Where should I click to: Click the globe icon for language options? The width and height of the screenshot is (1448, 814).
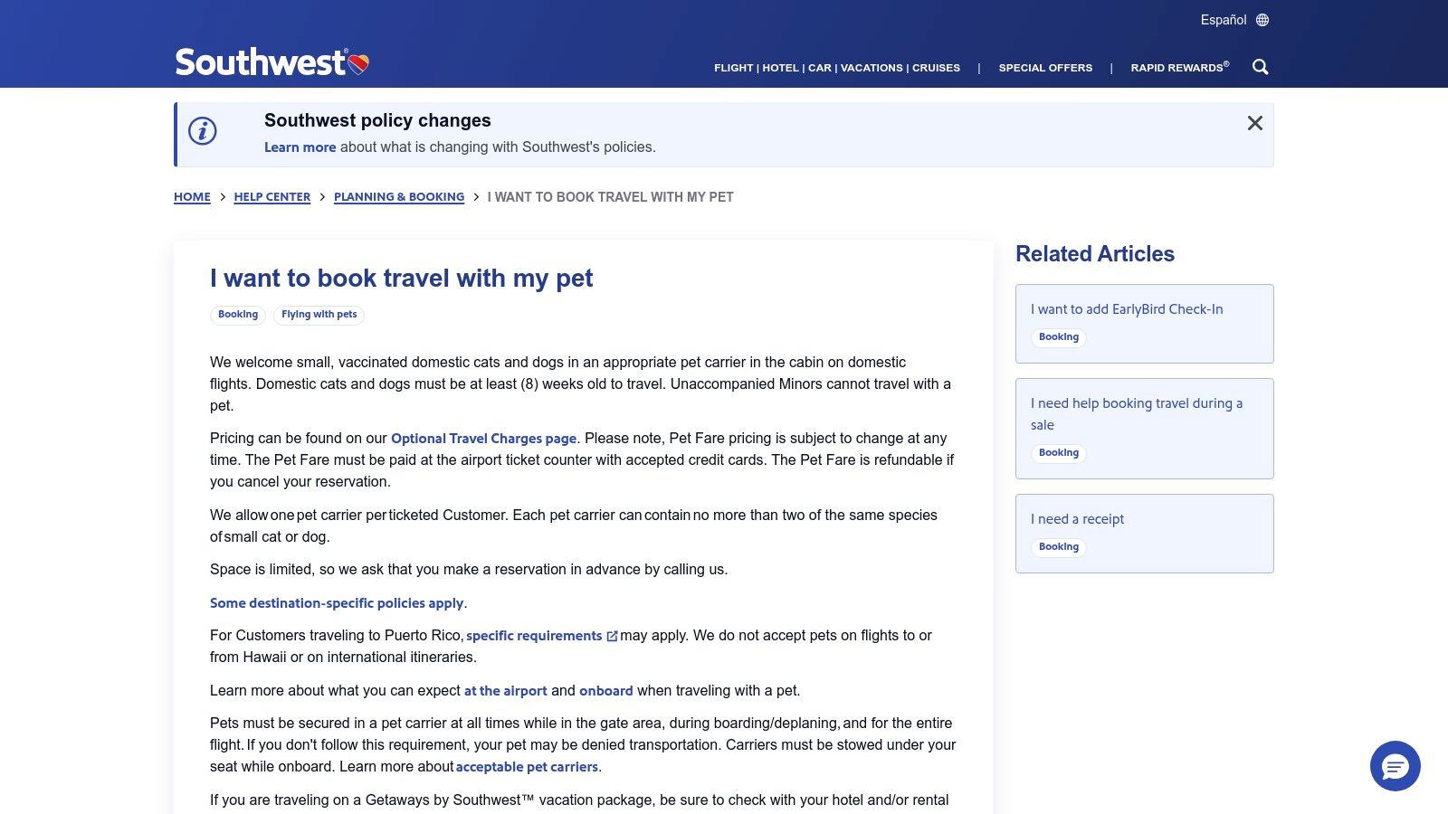click(x=1262, y=19)
